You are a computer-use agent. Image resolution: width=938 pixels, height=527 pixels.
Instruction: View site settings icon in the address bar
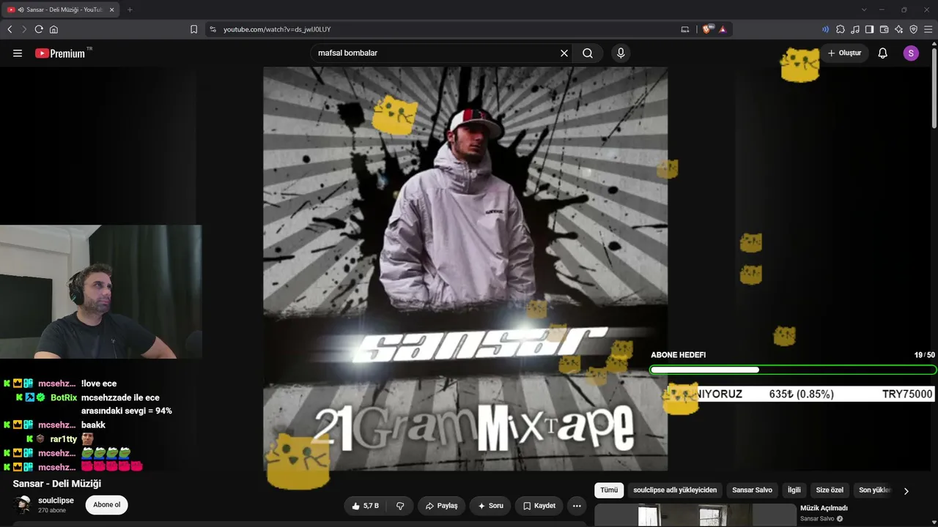coord(213,29)
